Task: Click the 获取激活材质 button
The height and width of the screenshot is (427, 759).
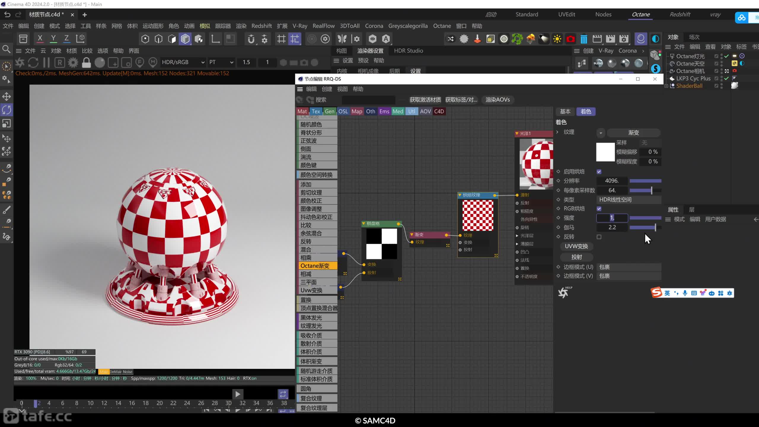Action: click(x=425, y=100)
